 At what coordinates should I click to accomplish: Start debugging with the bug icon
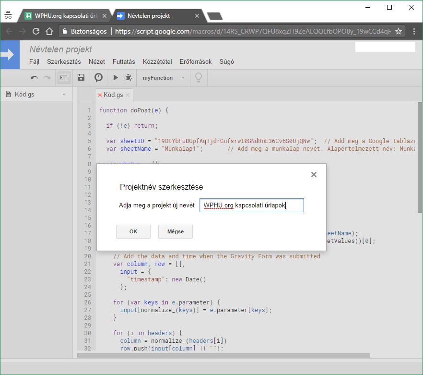[x=128, y=78]
